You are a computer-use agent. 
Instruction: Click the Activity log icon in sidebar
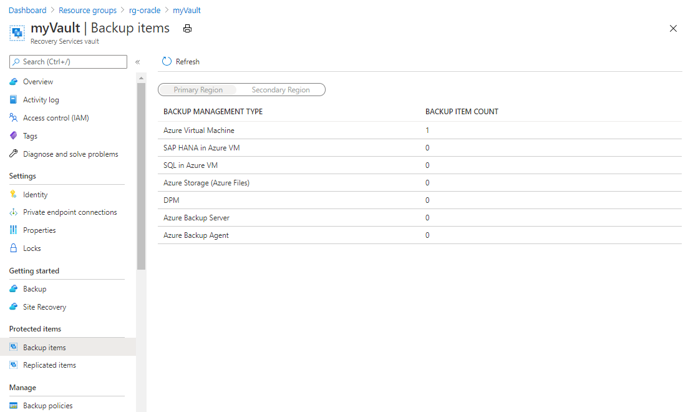(13, 100)
